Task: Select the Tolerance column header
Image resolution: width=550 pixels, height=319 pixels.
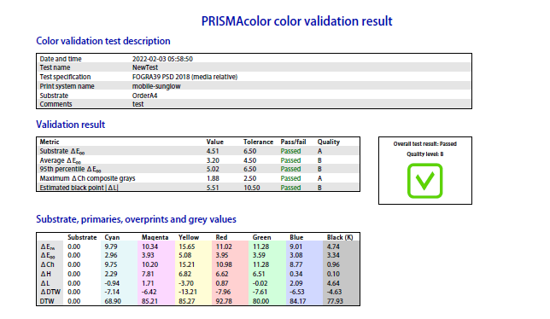Action: click(x=258, y=142)
